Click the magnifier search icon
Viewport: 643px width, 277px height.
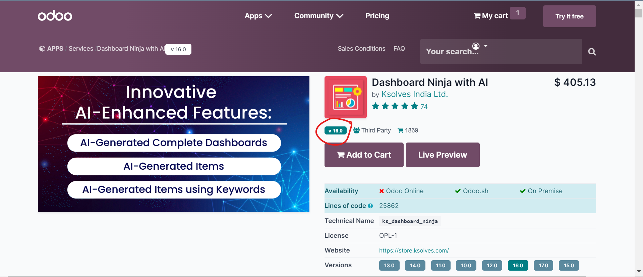[x=592, y=52]
